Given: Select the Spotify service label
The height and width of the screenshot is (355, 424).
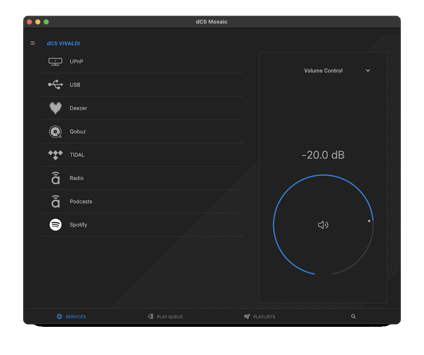Looking at the screenshot, I should click(x=78, y=225).
